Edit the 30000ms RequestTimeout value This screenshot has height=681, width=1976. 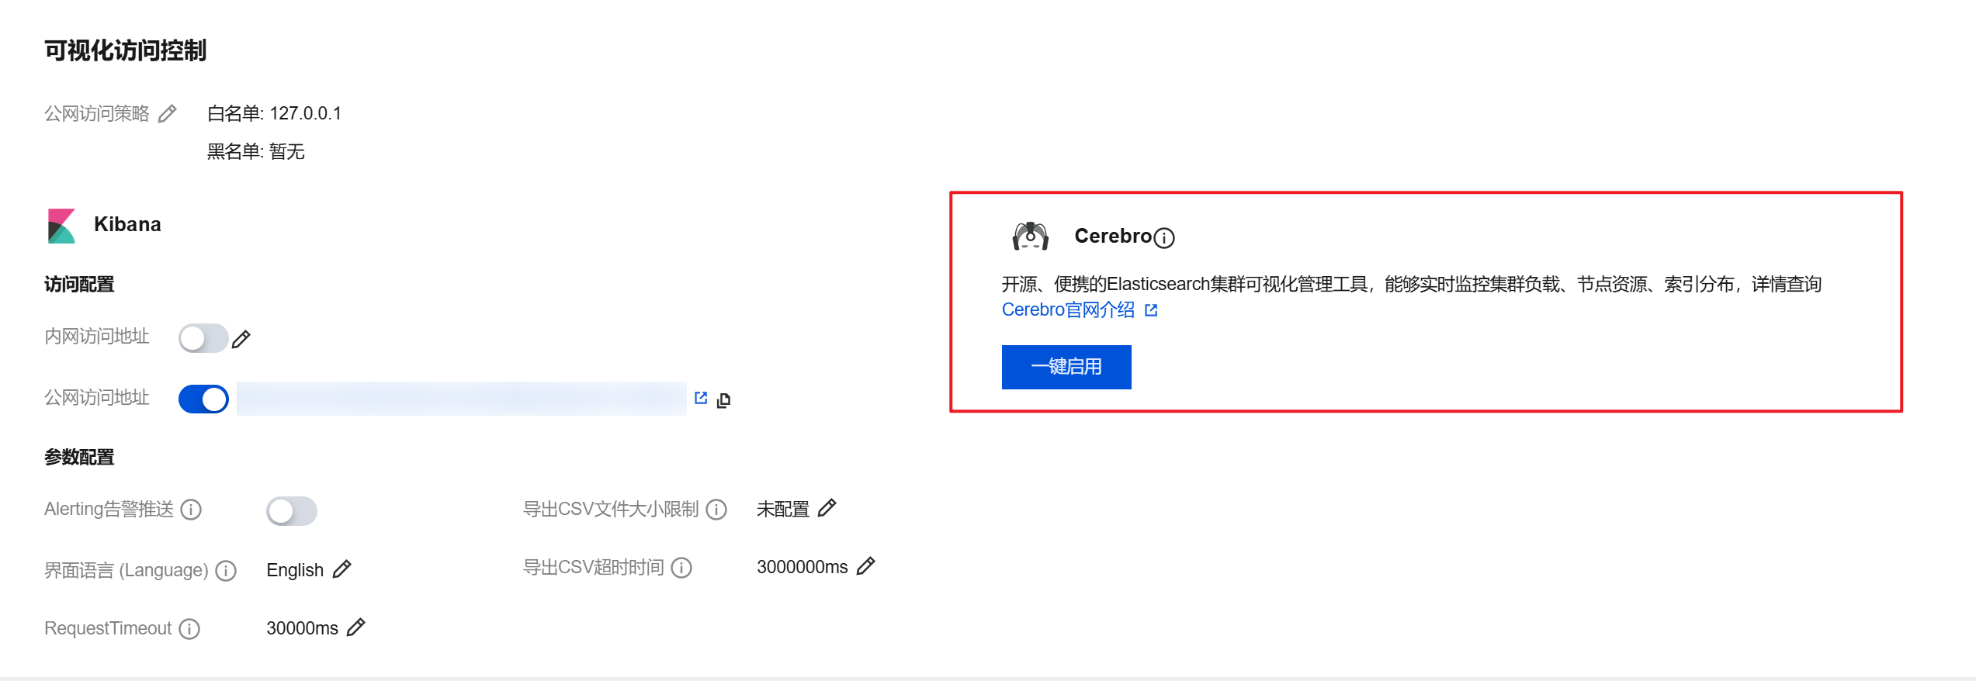coord(355,627)
